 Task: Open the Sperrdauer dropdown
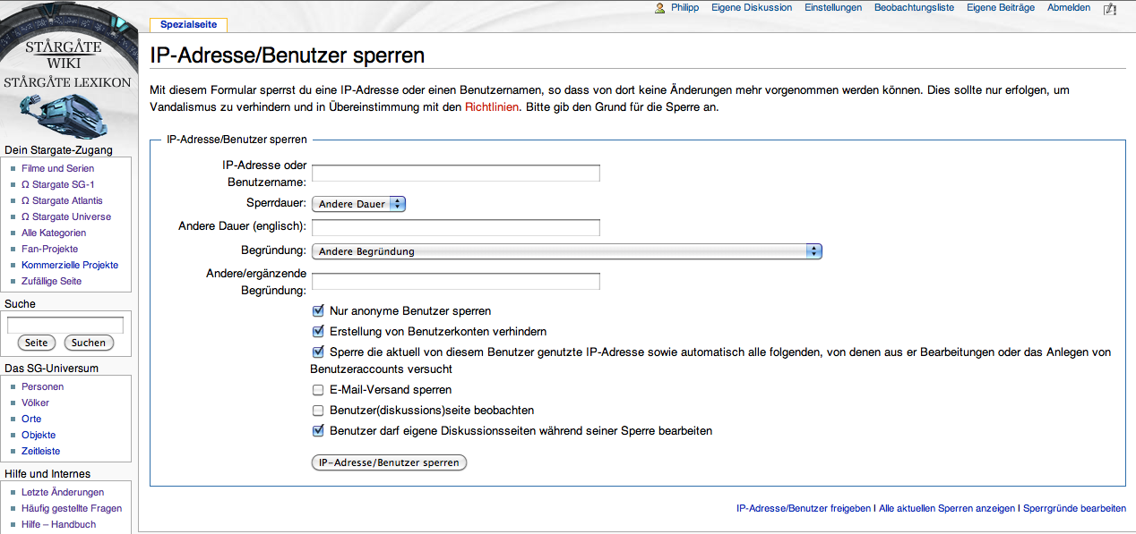pos(358,204)
